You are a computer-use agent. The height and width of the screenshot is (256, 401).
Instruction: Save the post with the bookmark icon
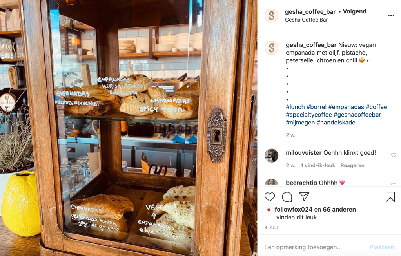[390, 197]
